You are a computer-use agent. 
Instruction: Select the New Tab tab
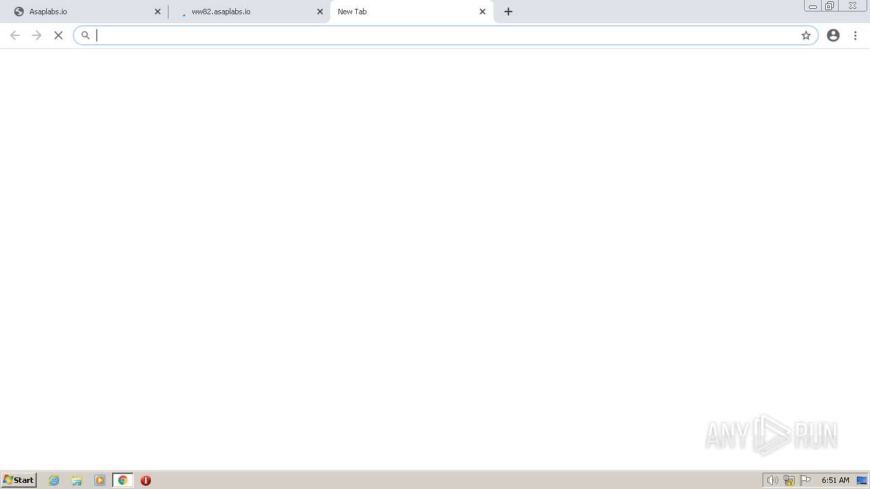tap(411, 12)
